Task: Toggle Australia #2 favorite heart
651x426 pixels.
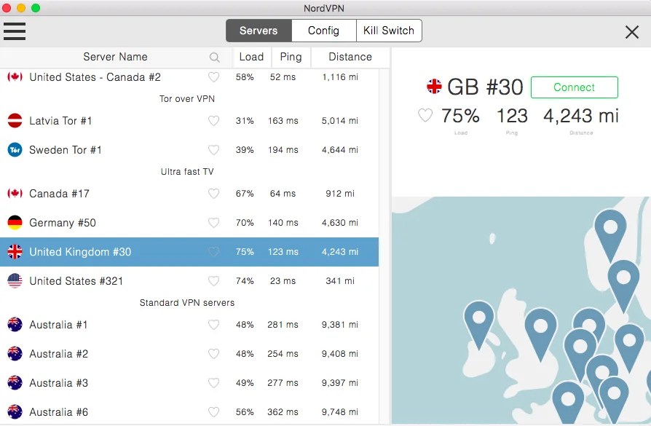Action: click(213, 353)
